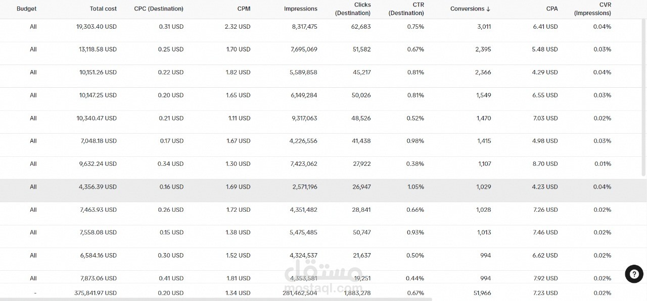Viewport: 647px width, 301px height.
Task: Select the 8.70 USD CPA cell
Action: (x=545, y=164)
